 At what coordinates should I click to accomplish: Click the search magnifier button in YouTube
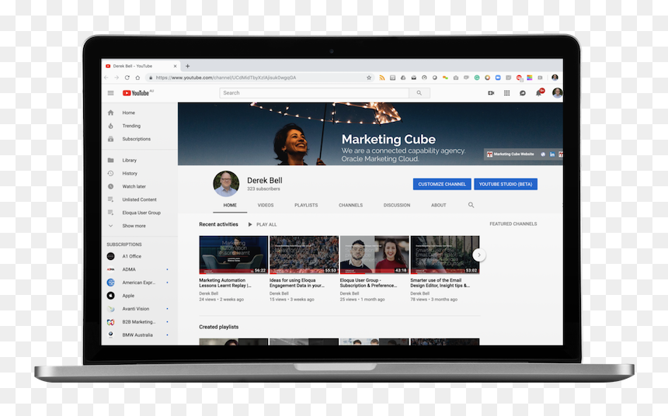click(419, 93)
